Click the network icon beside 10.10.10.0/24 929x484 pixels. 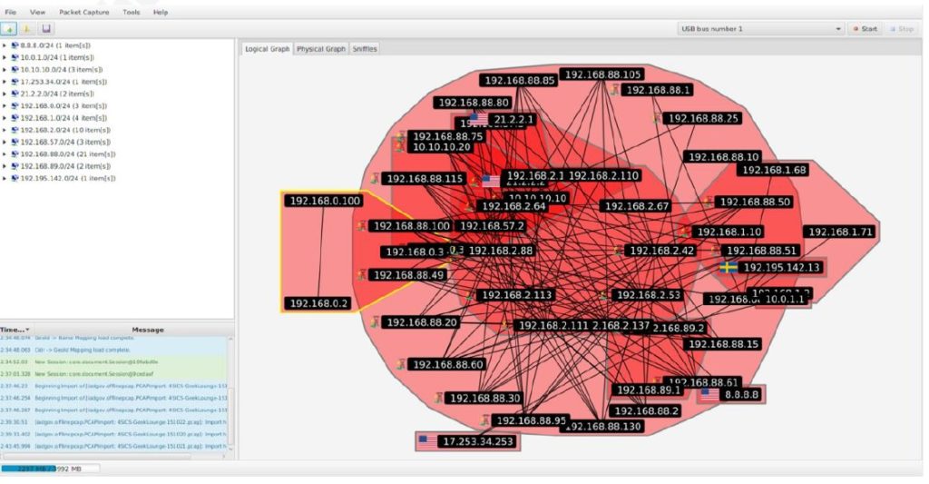[x=15, y=69]
